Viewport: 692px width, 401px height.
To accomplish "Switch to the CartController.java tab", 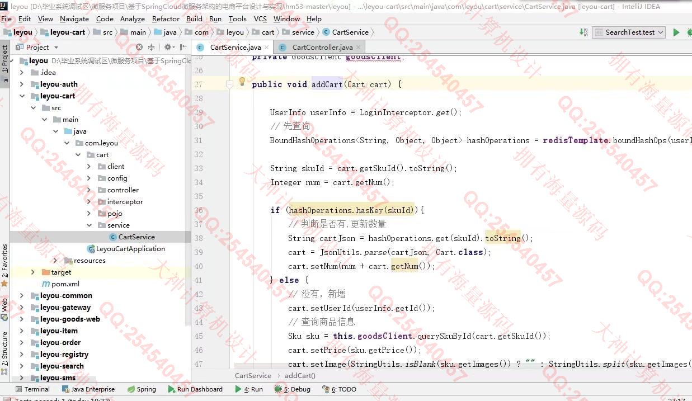I will 322,48.
